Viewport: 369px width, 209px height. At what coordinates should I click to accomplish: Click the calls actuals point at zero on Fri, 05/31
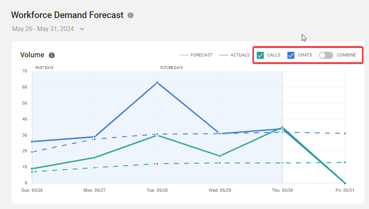click(345, 183)
